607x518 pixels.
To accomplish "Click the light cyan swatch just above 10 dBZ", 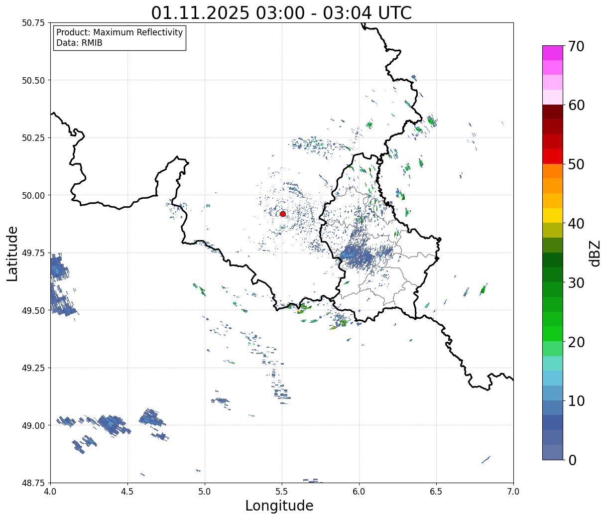I will click(x=553, y=378).
